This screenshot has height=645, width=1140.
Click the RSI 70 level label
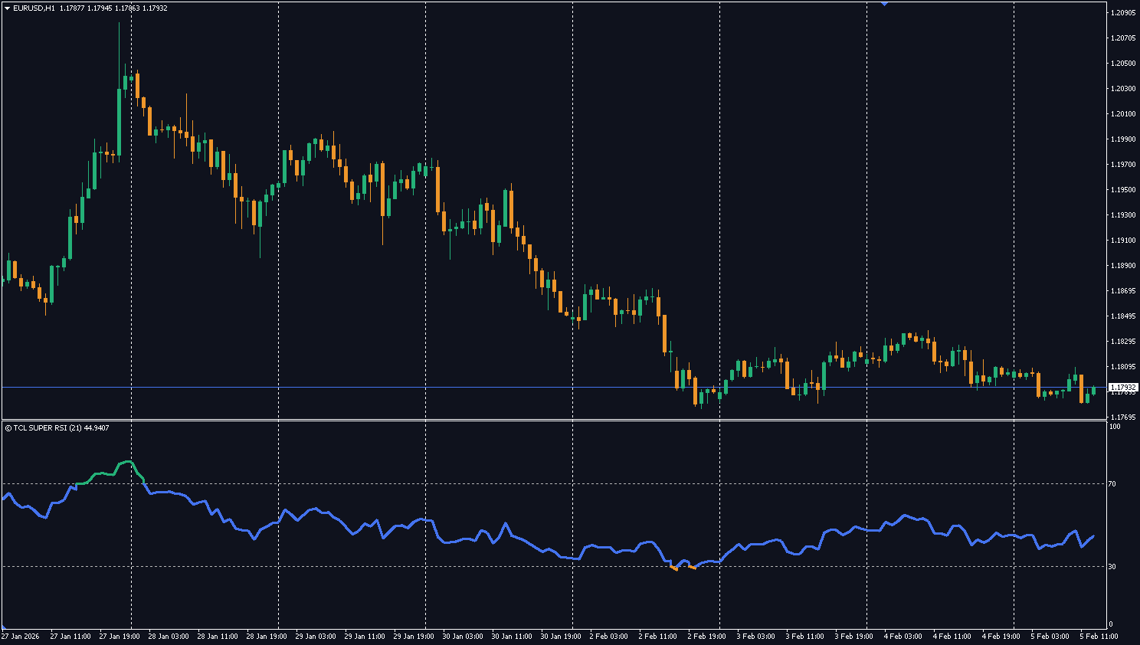point(1112,484)
